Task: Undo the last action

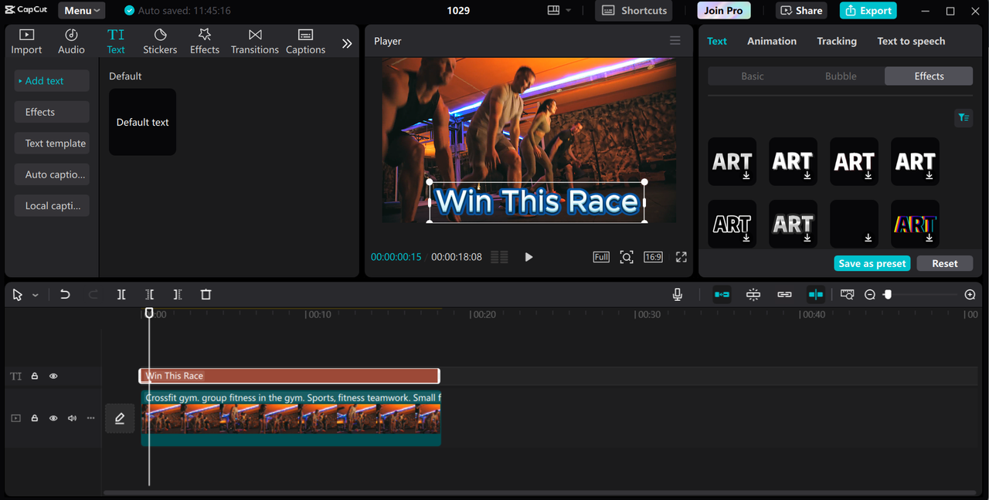Action: pyautogui.click(x=65, y=295)
